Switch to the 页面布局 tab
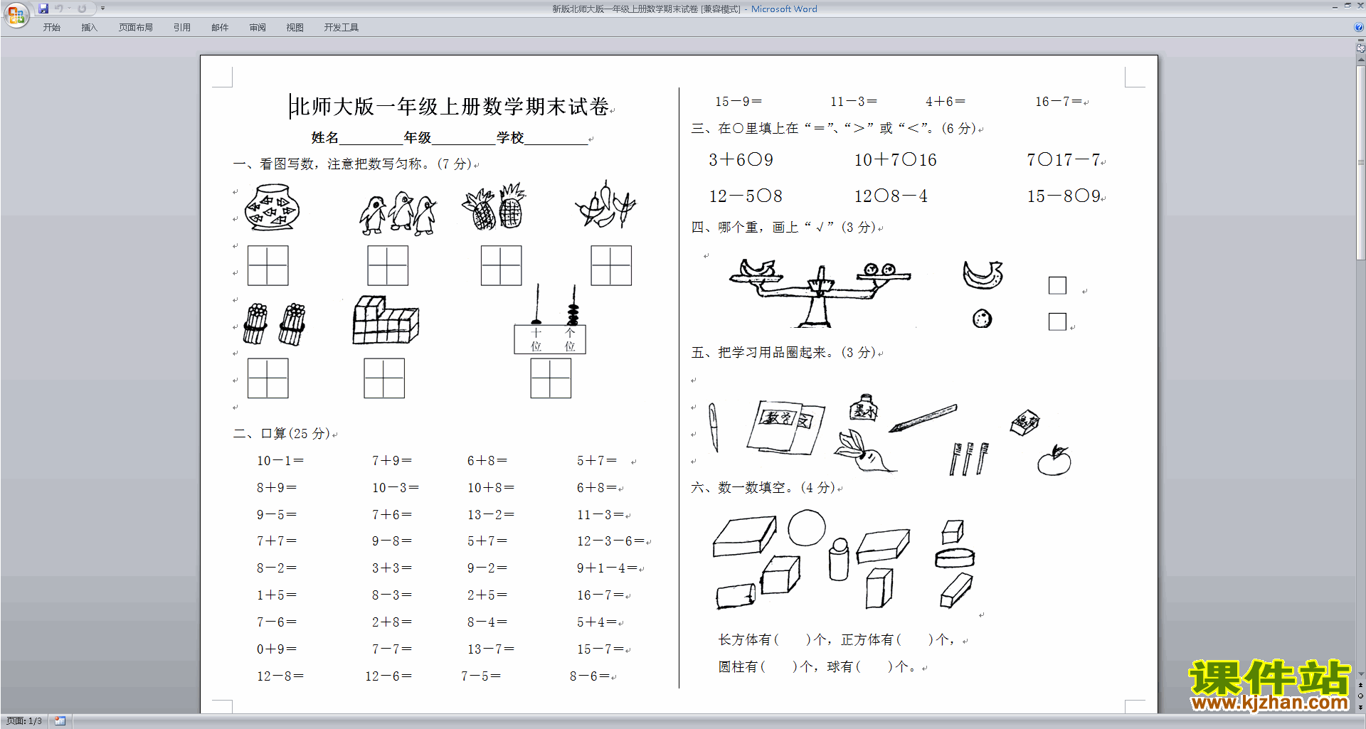Image resolution: width=1366 pixels, height=729 pixels. pos(136,28)
